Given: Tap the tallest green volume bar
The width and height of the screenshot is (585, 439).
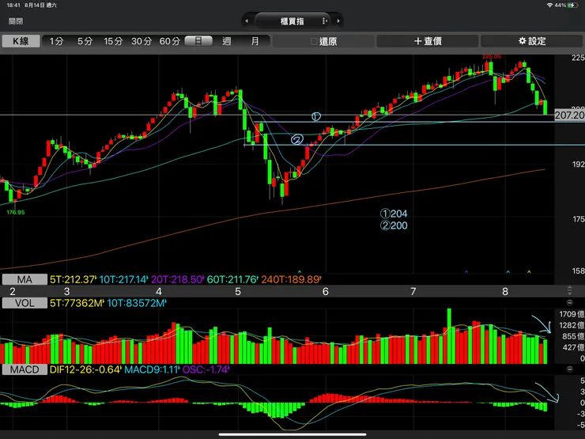Looking at the screenshot, I should point(449,336).
